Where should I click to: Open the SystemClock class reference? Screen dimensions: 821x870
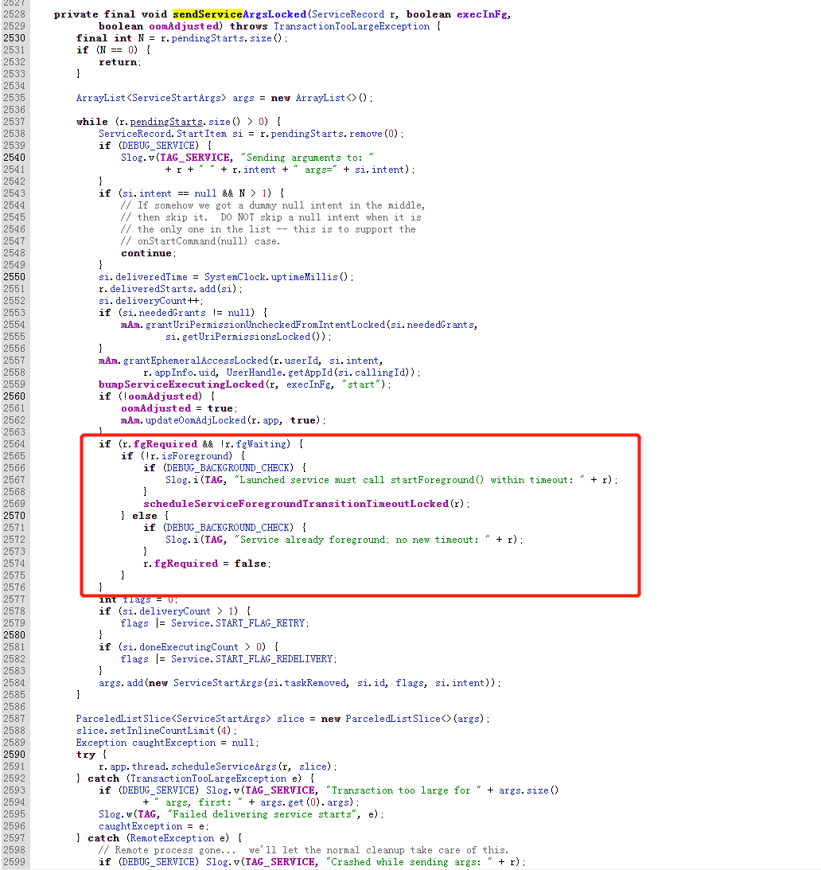coord(235,277)
